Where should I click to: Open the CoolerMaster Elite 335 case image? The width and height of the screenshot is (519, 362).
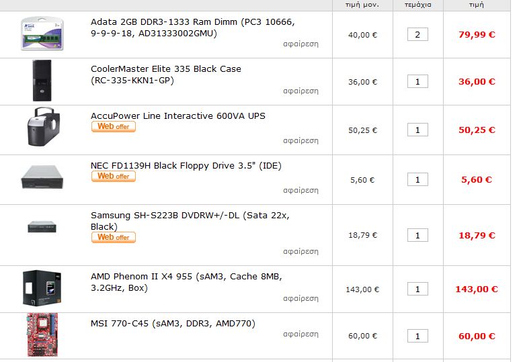click(42, 81)
